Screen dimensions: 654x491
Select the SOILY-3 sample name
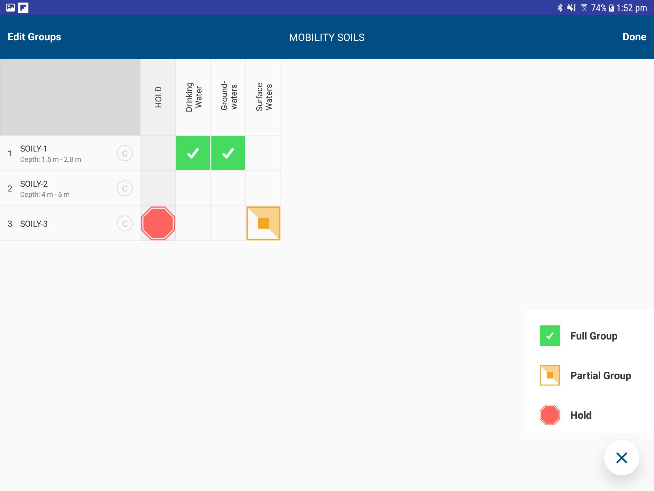(34, 224)
